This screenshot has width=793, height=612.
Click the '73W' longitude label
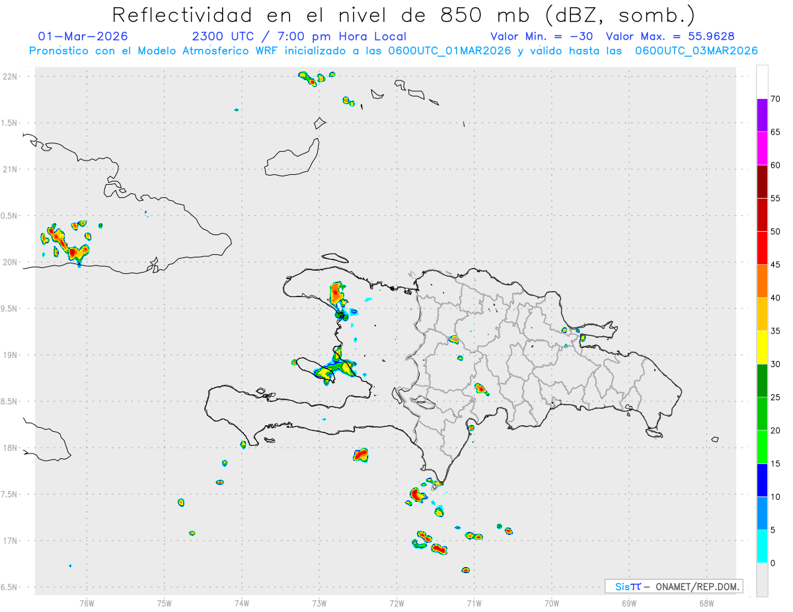point(319,603)
